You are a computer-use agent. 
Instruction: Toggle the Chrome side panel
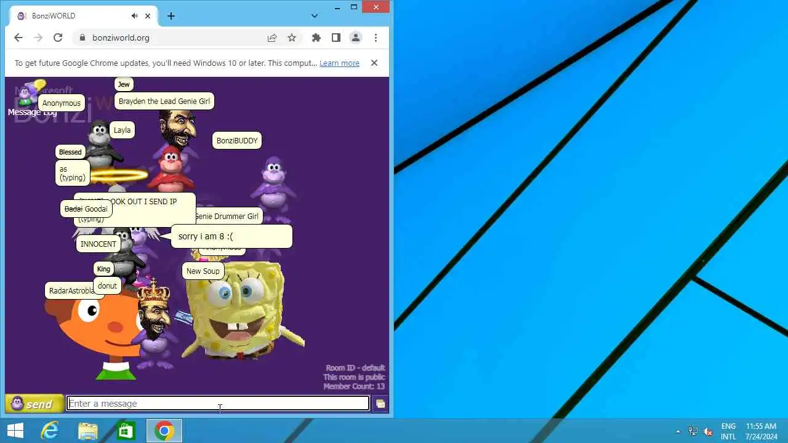tap(336, 38)
